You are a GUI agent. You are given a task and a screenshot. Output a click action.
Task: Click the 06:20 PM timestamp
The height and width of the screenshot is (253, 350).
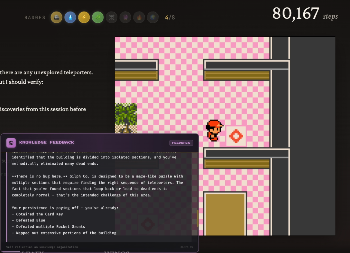tap(187, 247)
